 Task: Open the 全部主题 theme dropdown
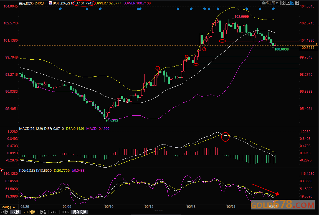tap(270, 3)
